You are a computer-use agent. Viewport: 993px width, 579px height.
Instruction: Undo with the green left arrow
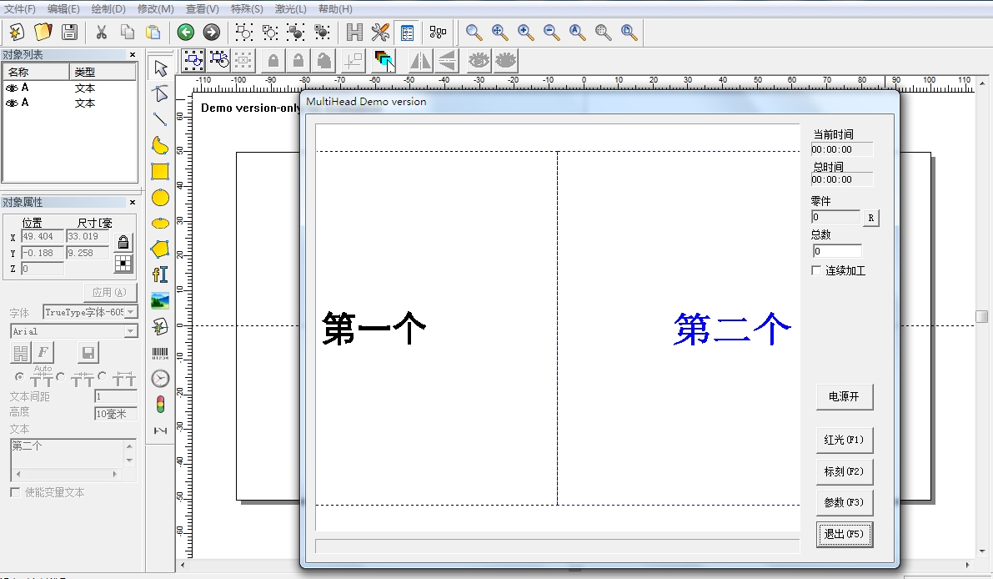(x=186, y=32)
